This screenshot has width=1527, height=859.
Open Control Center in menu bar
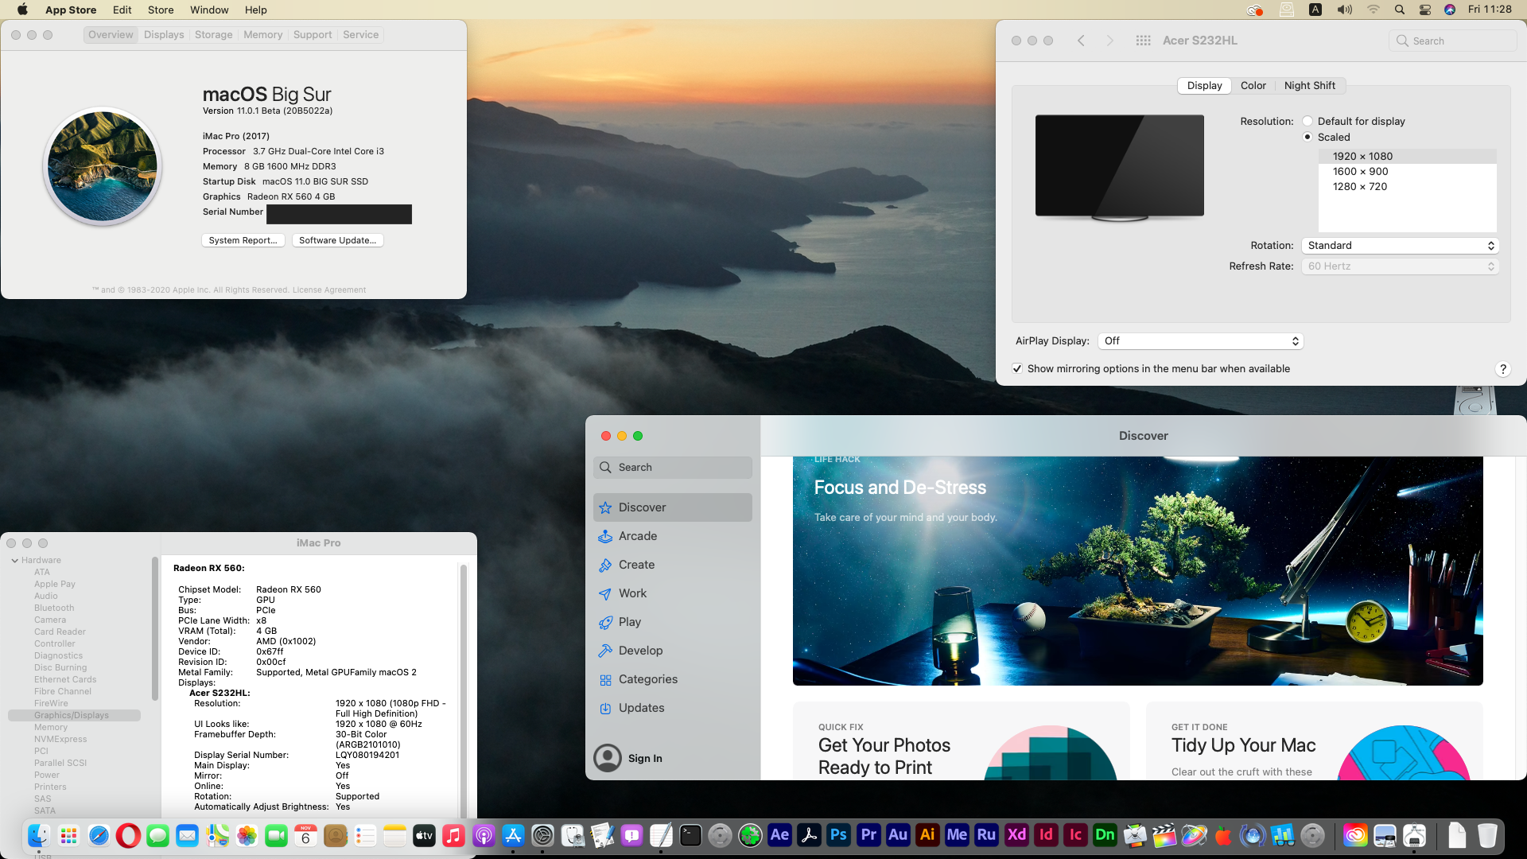tap(1425, 10)
